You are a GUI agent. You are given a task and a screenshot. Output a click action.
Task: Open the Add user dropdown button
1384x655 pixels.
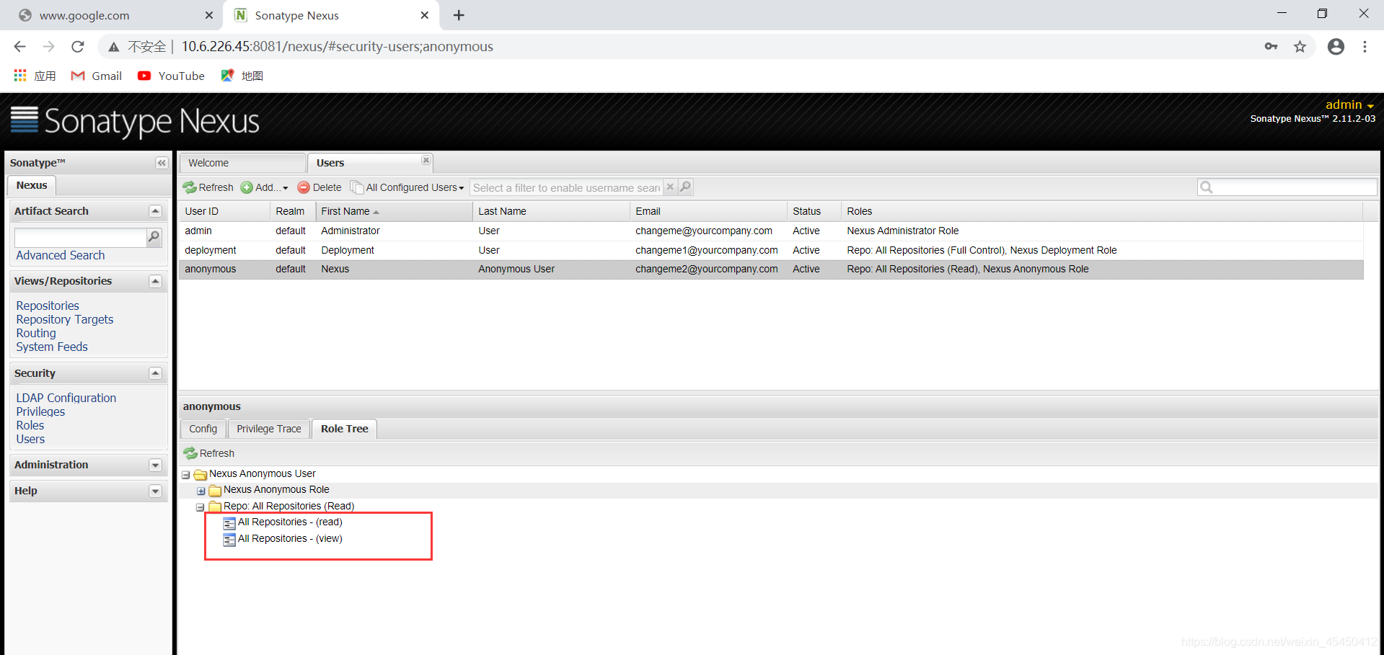point(264,187)
